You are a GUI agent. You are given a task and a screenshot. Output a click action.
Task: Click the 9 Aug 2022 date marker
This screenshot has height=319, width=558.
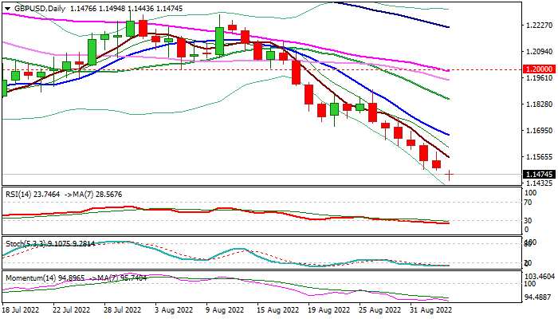click(226, 310)
